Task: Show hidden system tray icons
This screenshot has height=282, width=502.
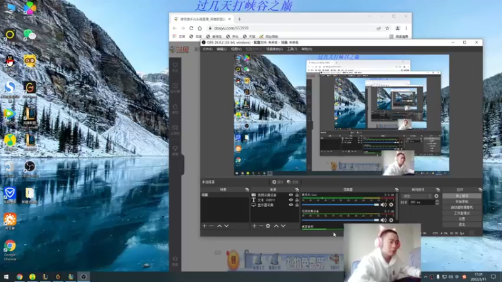Action: (x=425, y=277)
